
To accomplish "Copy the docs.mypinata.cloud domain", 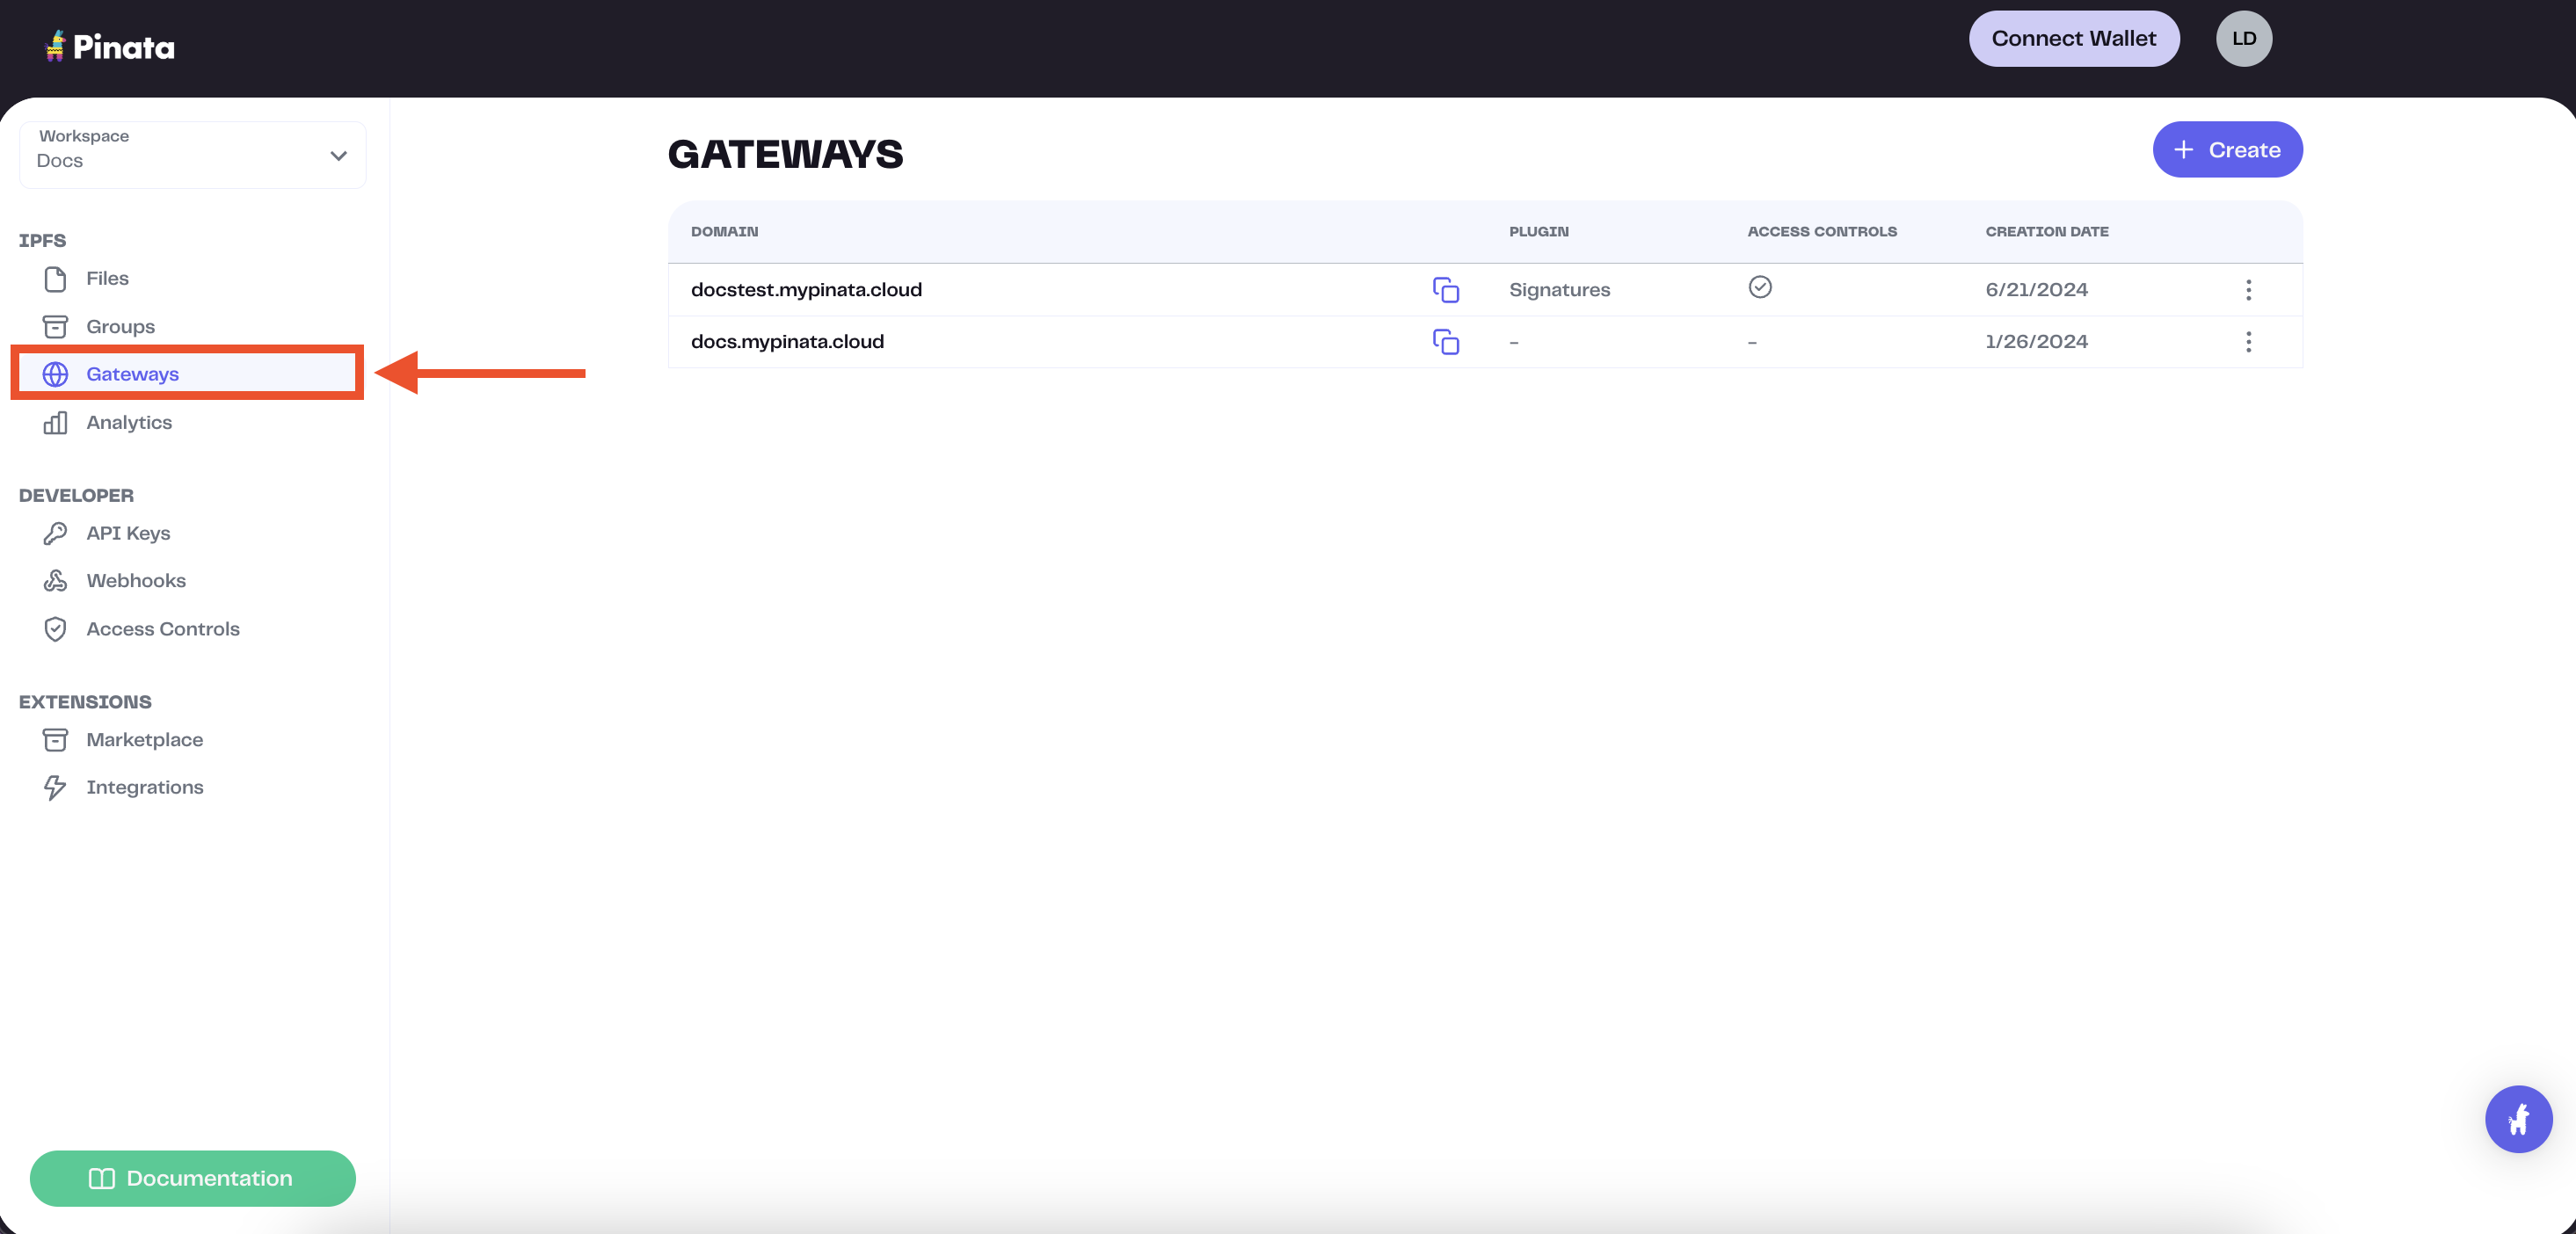I will [1445, 342].
